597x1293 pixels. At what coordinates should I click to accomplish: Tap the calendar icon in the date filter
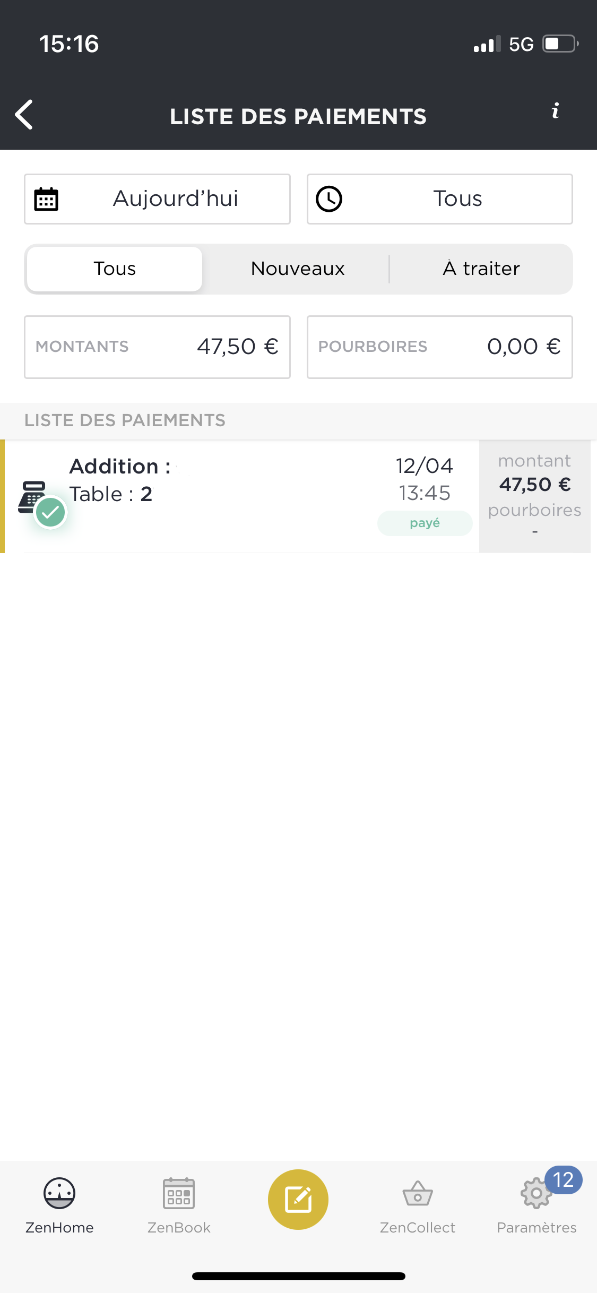(x=46, y=199)
